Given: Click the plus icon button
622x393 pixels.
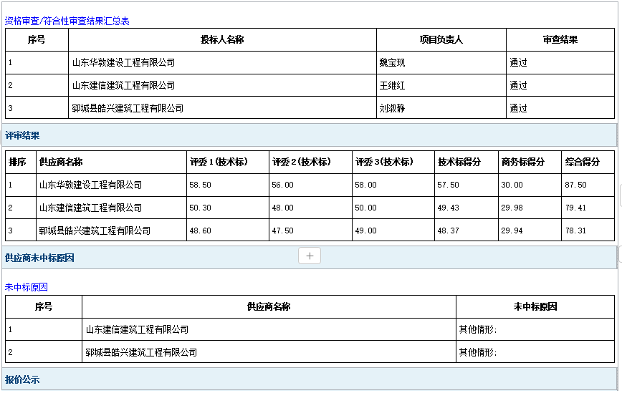Looking at the screenshot, I should pos(310,256).
